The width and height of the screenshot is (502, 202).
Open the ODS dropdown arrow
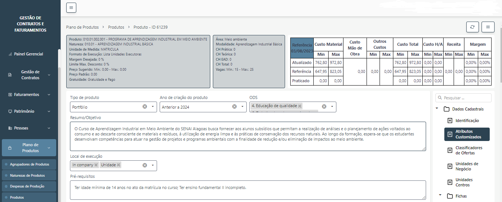pyautogui.click(x=331, y=107)
